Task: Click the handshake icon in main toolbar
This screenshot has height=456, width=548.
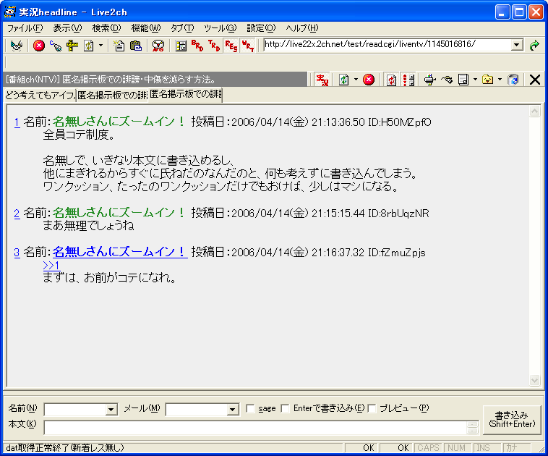Action: [x=17, y=46]
